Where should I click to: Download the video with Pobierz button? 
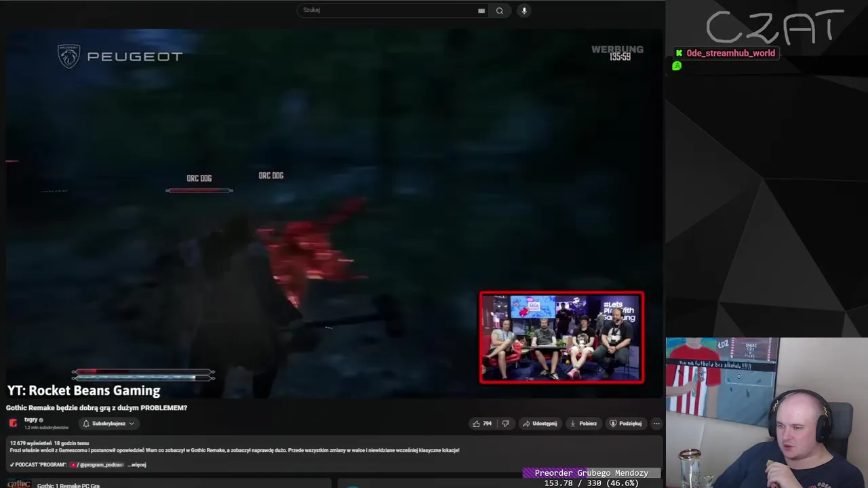pyautogui.click(x=584, y=424)
